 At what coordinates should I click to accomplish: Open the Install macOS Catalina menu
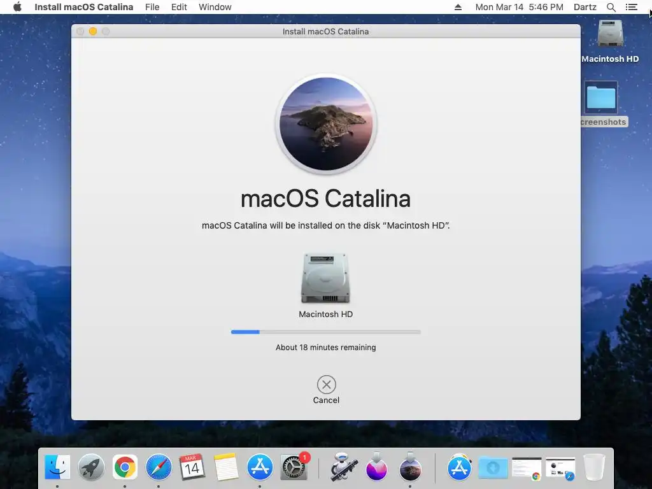tap(83, 7)
